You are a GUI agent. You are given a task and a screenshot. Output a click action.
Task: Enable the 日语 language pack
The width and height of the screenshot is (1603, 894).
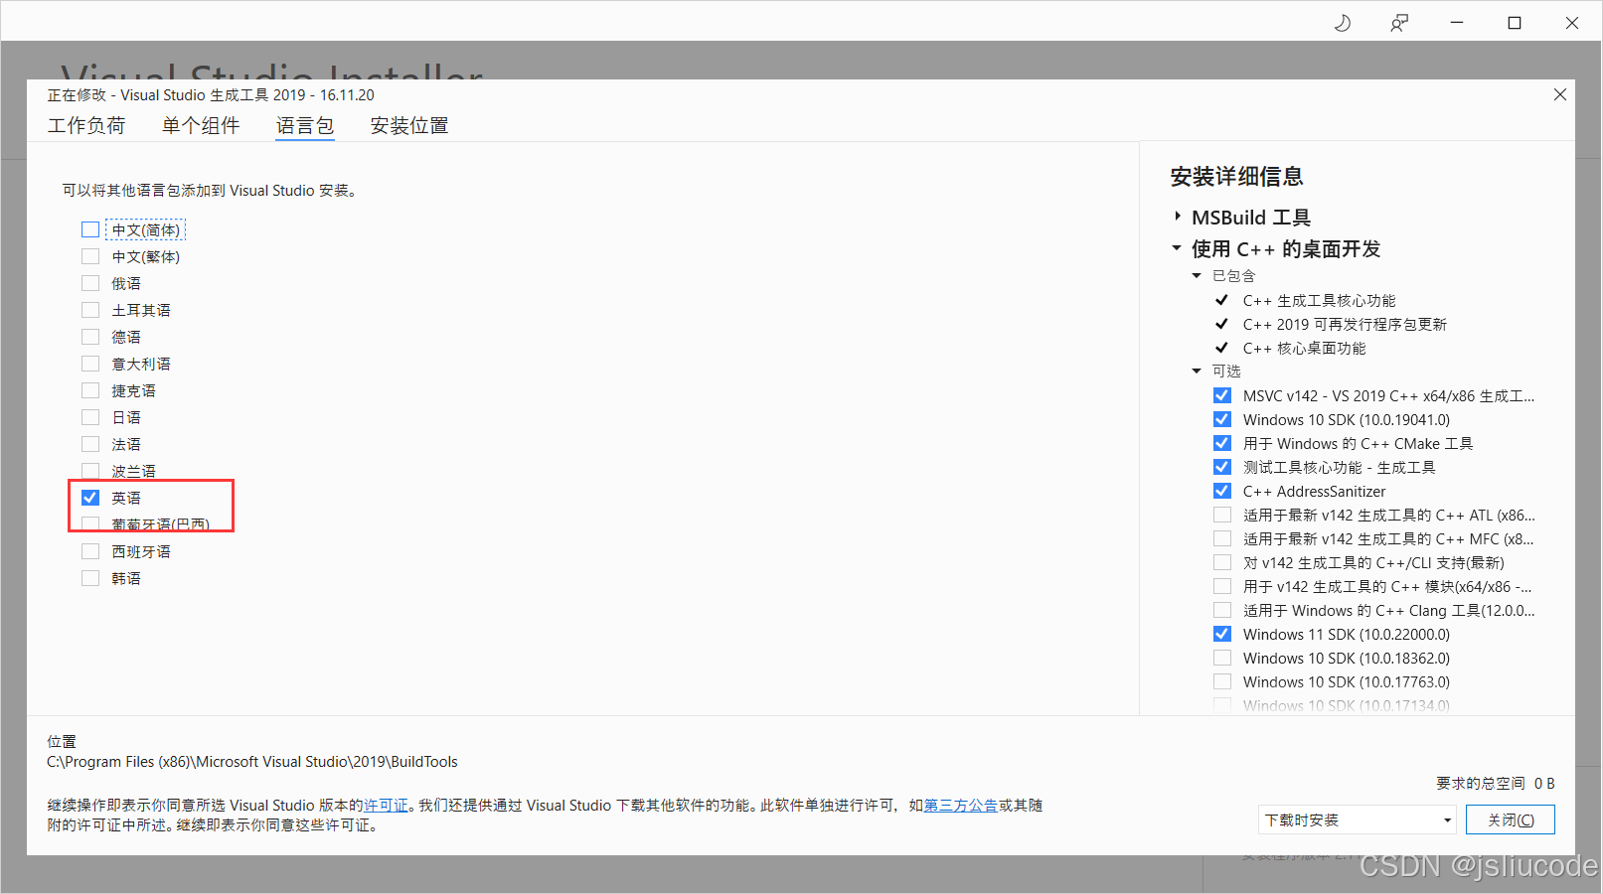pos(89,416)
